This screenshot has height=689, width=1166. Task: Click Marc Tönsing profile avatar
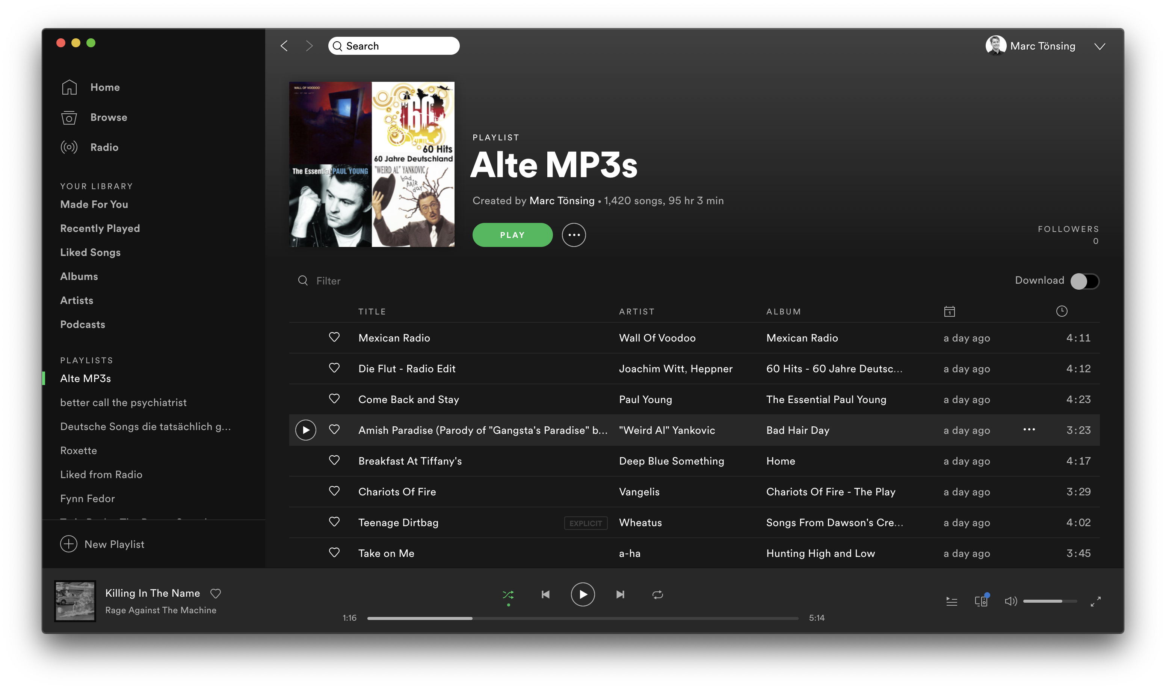tap(996, 45)
